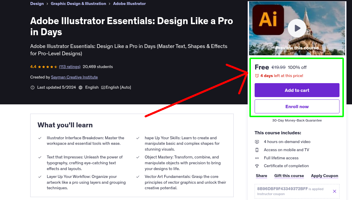Click the English [Auto] captions text

coord(118,87)
